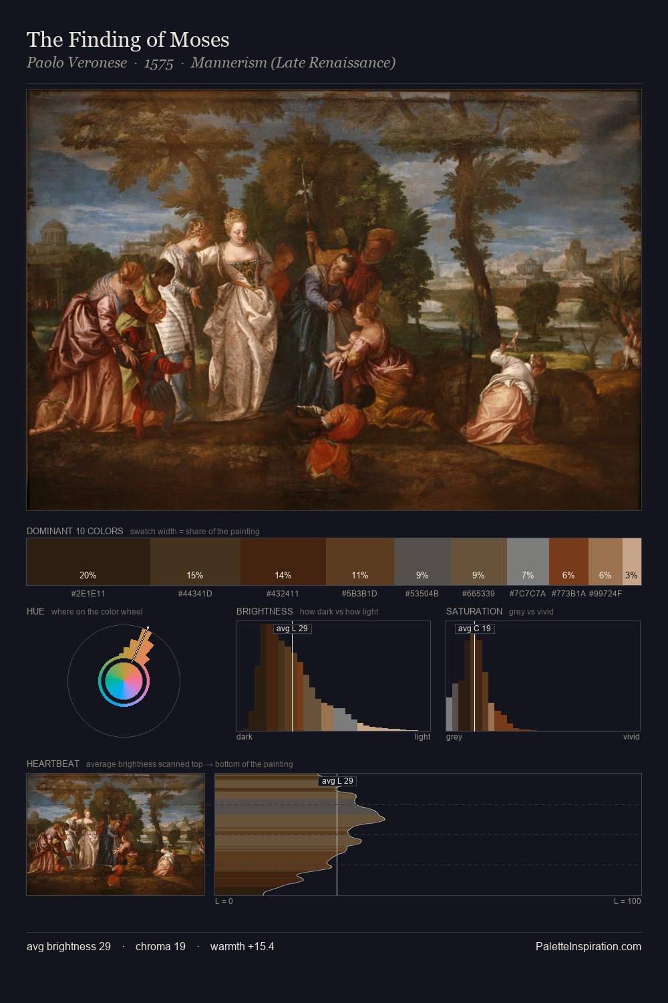Select the 15% swatch #44341D
The width and height of the screenshot is (668, 1003).
tap(195, 562)
